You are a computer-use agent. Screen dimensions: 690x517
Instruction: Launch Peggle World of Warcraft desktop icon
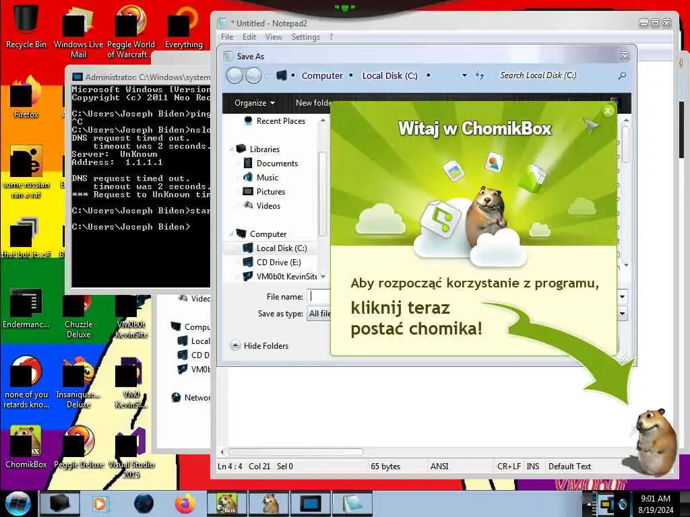click(131, 31)
